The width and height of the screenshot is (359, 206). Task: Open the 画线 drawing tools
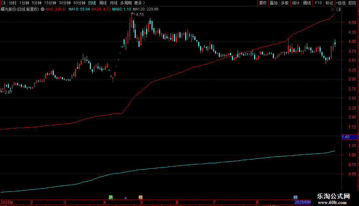(307, 3)
